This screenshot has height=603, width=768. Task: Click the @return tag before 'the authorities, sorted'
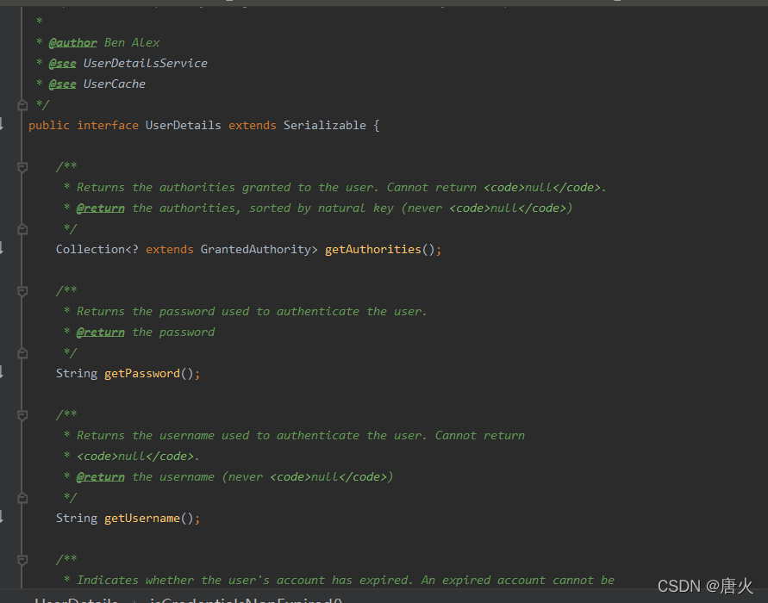click(x=100, y=208)
